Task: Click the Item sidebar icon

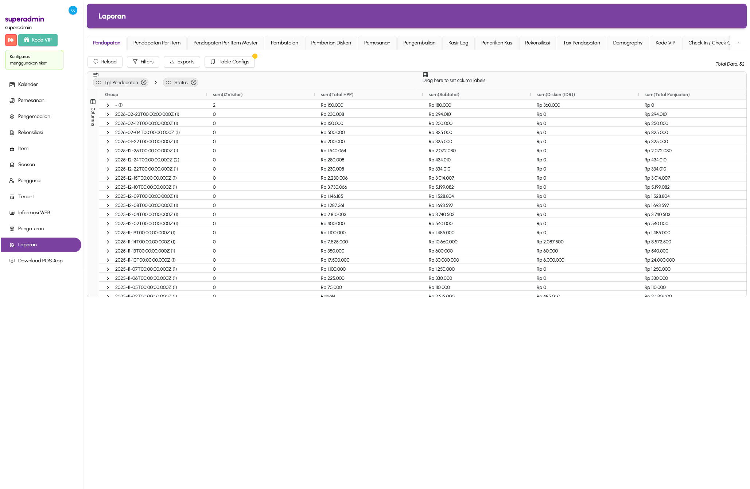Action: point(12,148)
